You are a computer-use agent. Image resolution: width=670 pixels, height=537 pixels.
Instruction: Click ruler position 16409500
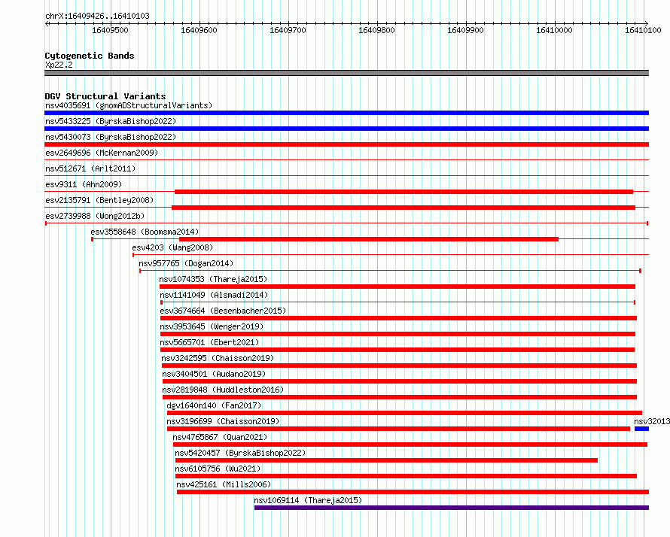pos(110,30)
